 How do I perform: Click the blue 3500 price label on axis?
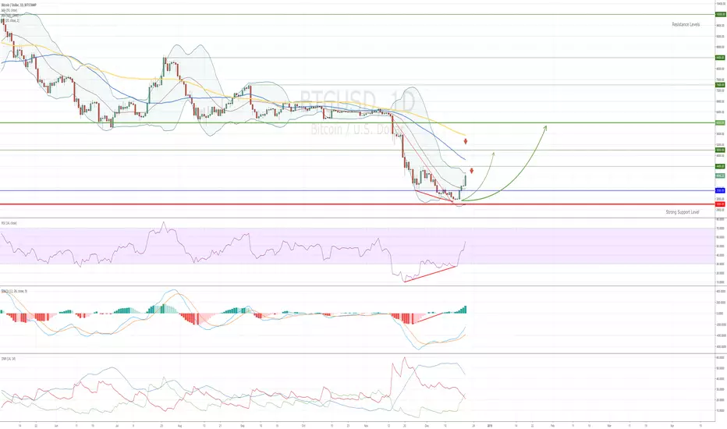720,190
